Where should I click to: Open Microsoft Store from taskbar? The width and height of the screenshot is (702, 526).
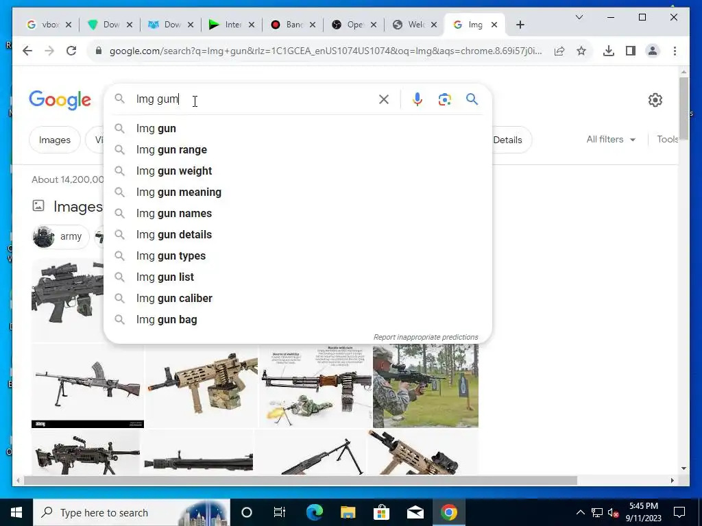[x=381, y=512]
